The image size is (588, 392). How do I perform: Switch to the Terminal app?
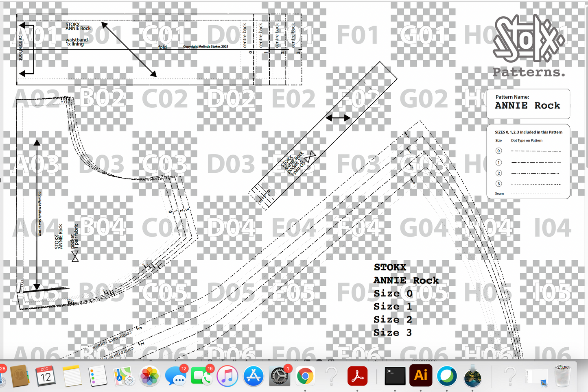tap(395, 376)
